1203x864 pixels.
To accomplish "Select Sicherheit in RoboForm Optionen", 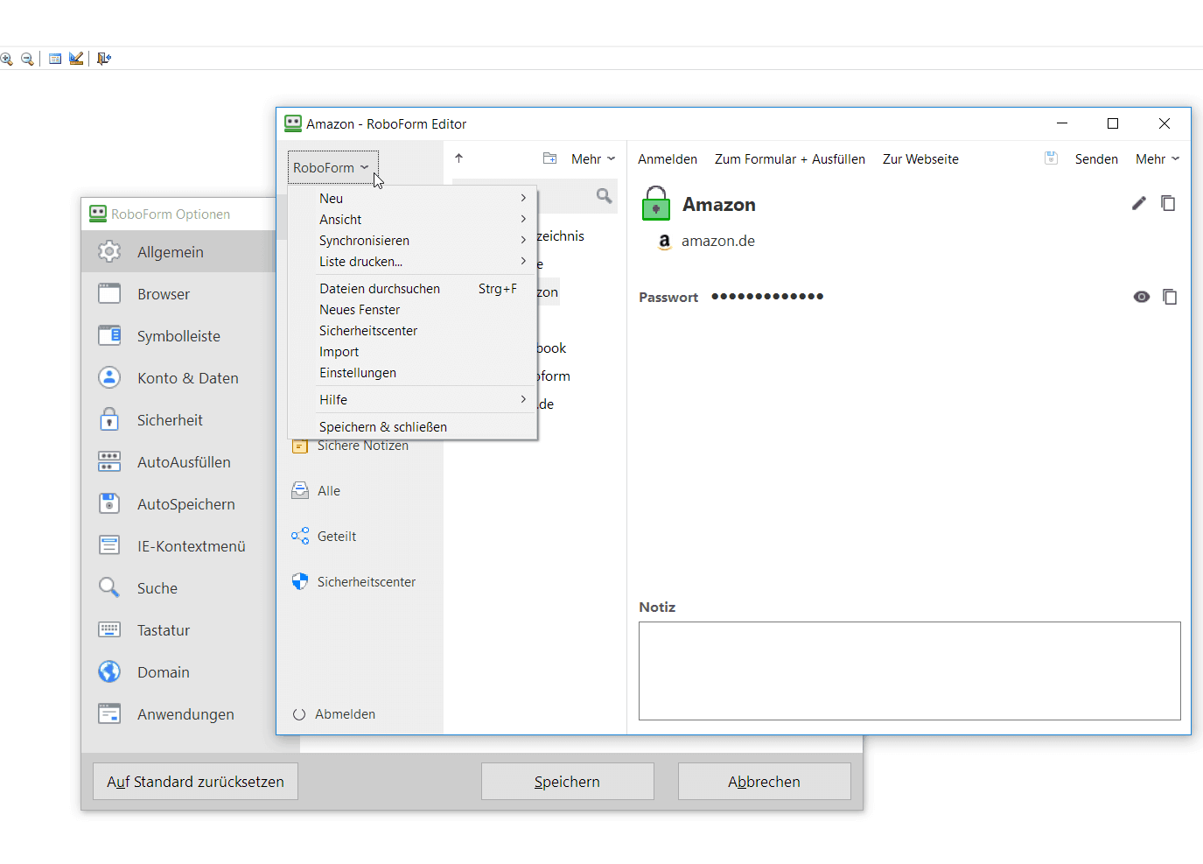I will point(178,420).
